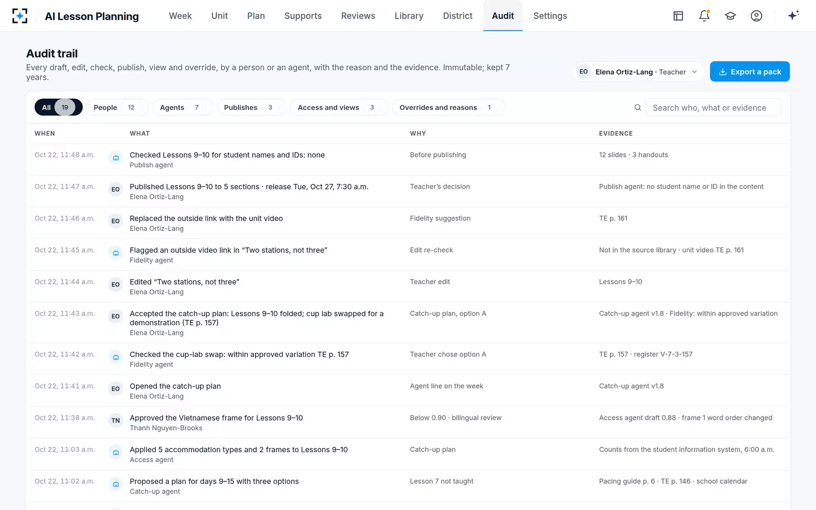Click Catch-up agent icon on 11:02 row
The image size is (816, 510).
point(116,484)
